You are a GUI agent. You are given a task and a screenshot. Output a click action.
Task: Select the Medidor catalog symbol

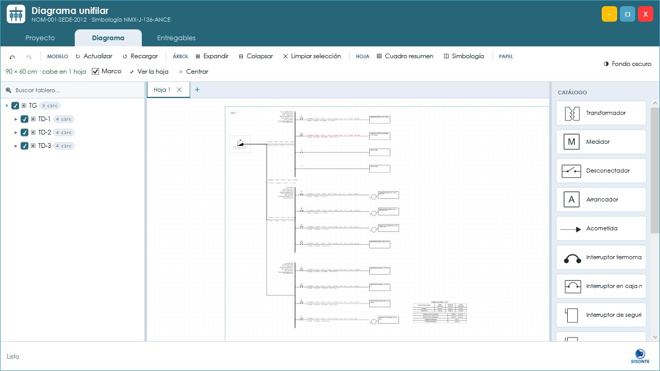[601, 142]
